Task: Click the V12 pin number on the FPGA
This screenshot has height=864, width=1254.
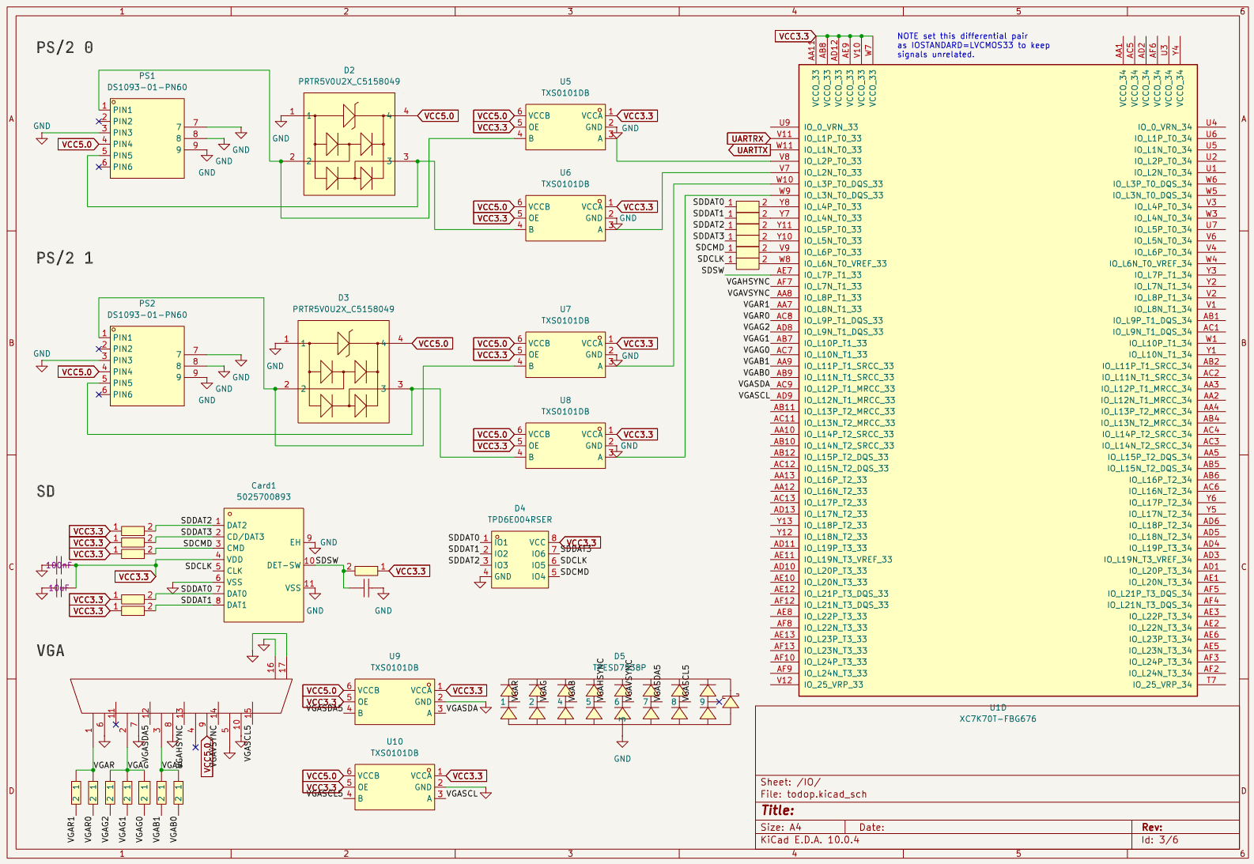Action: (784, 681)
